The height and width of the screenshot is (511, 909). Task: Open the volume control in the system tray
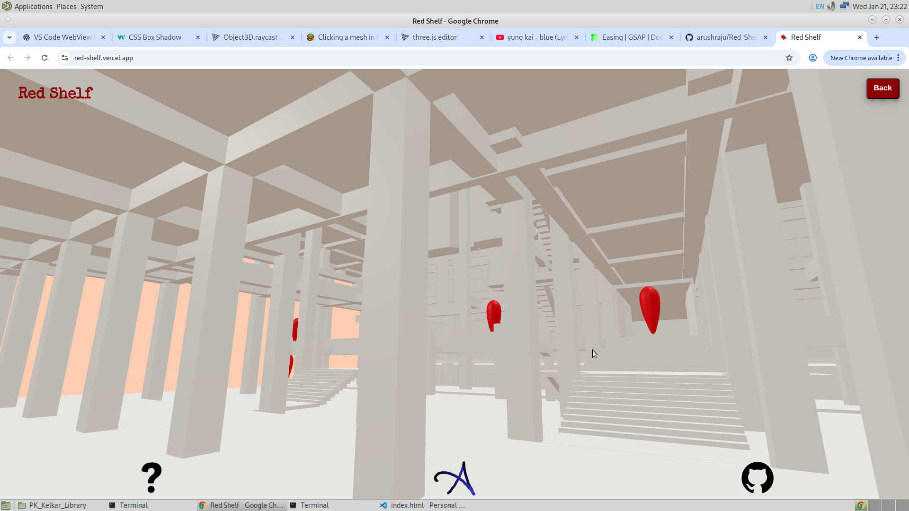coord(831,6)
